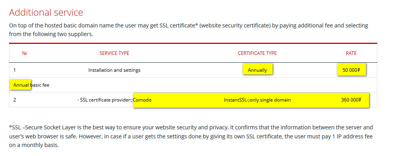Click the CERTIFICATE TYPE column header
393x156 pixels.
(257, 53)
